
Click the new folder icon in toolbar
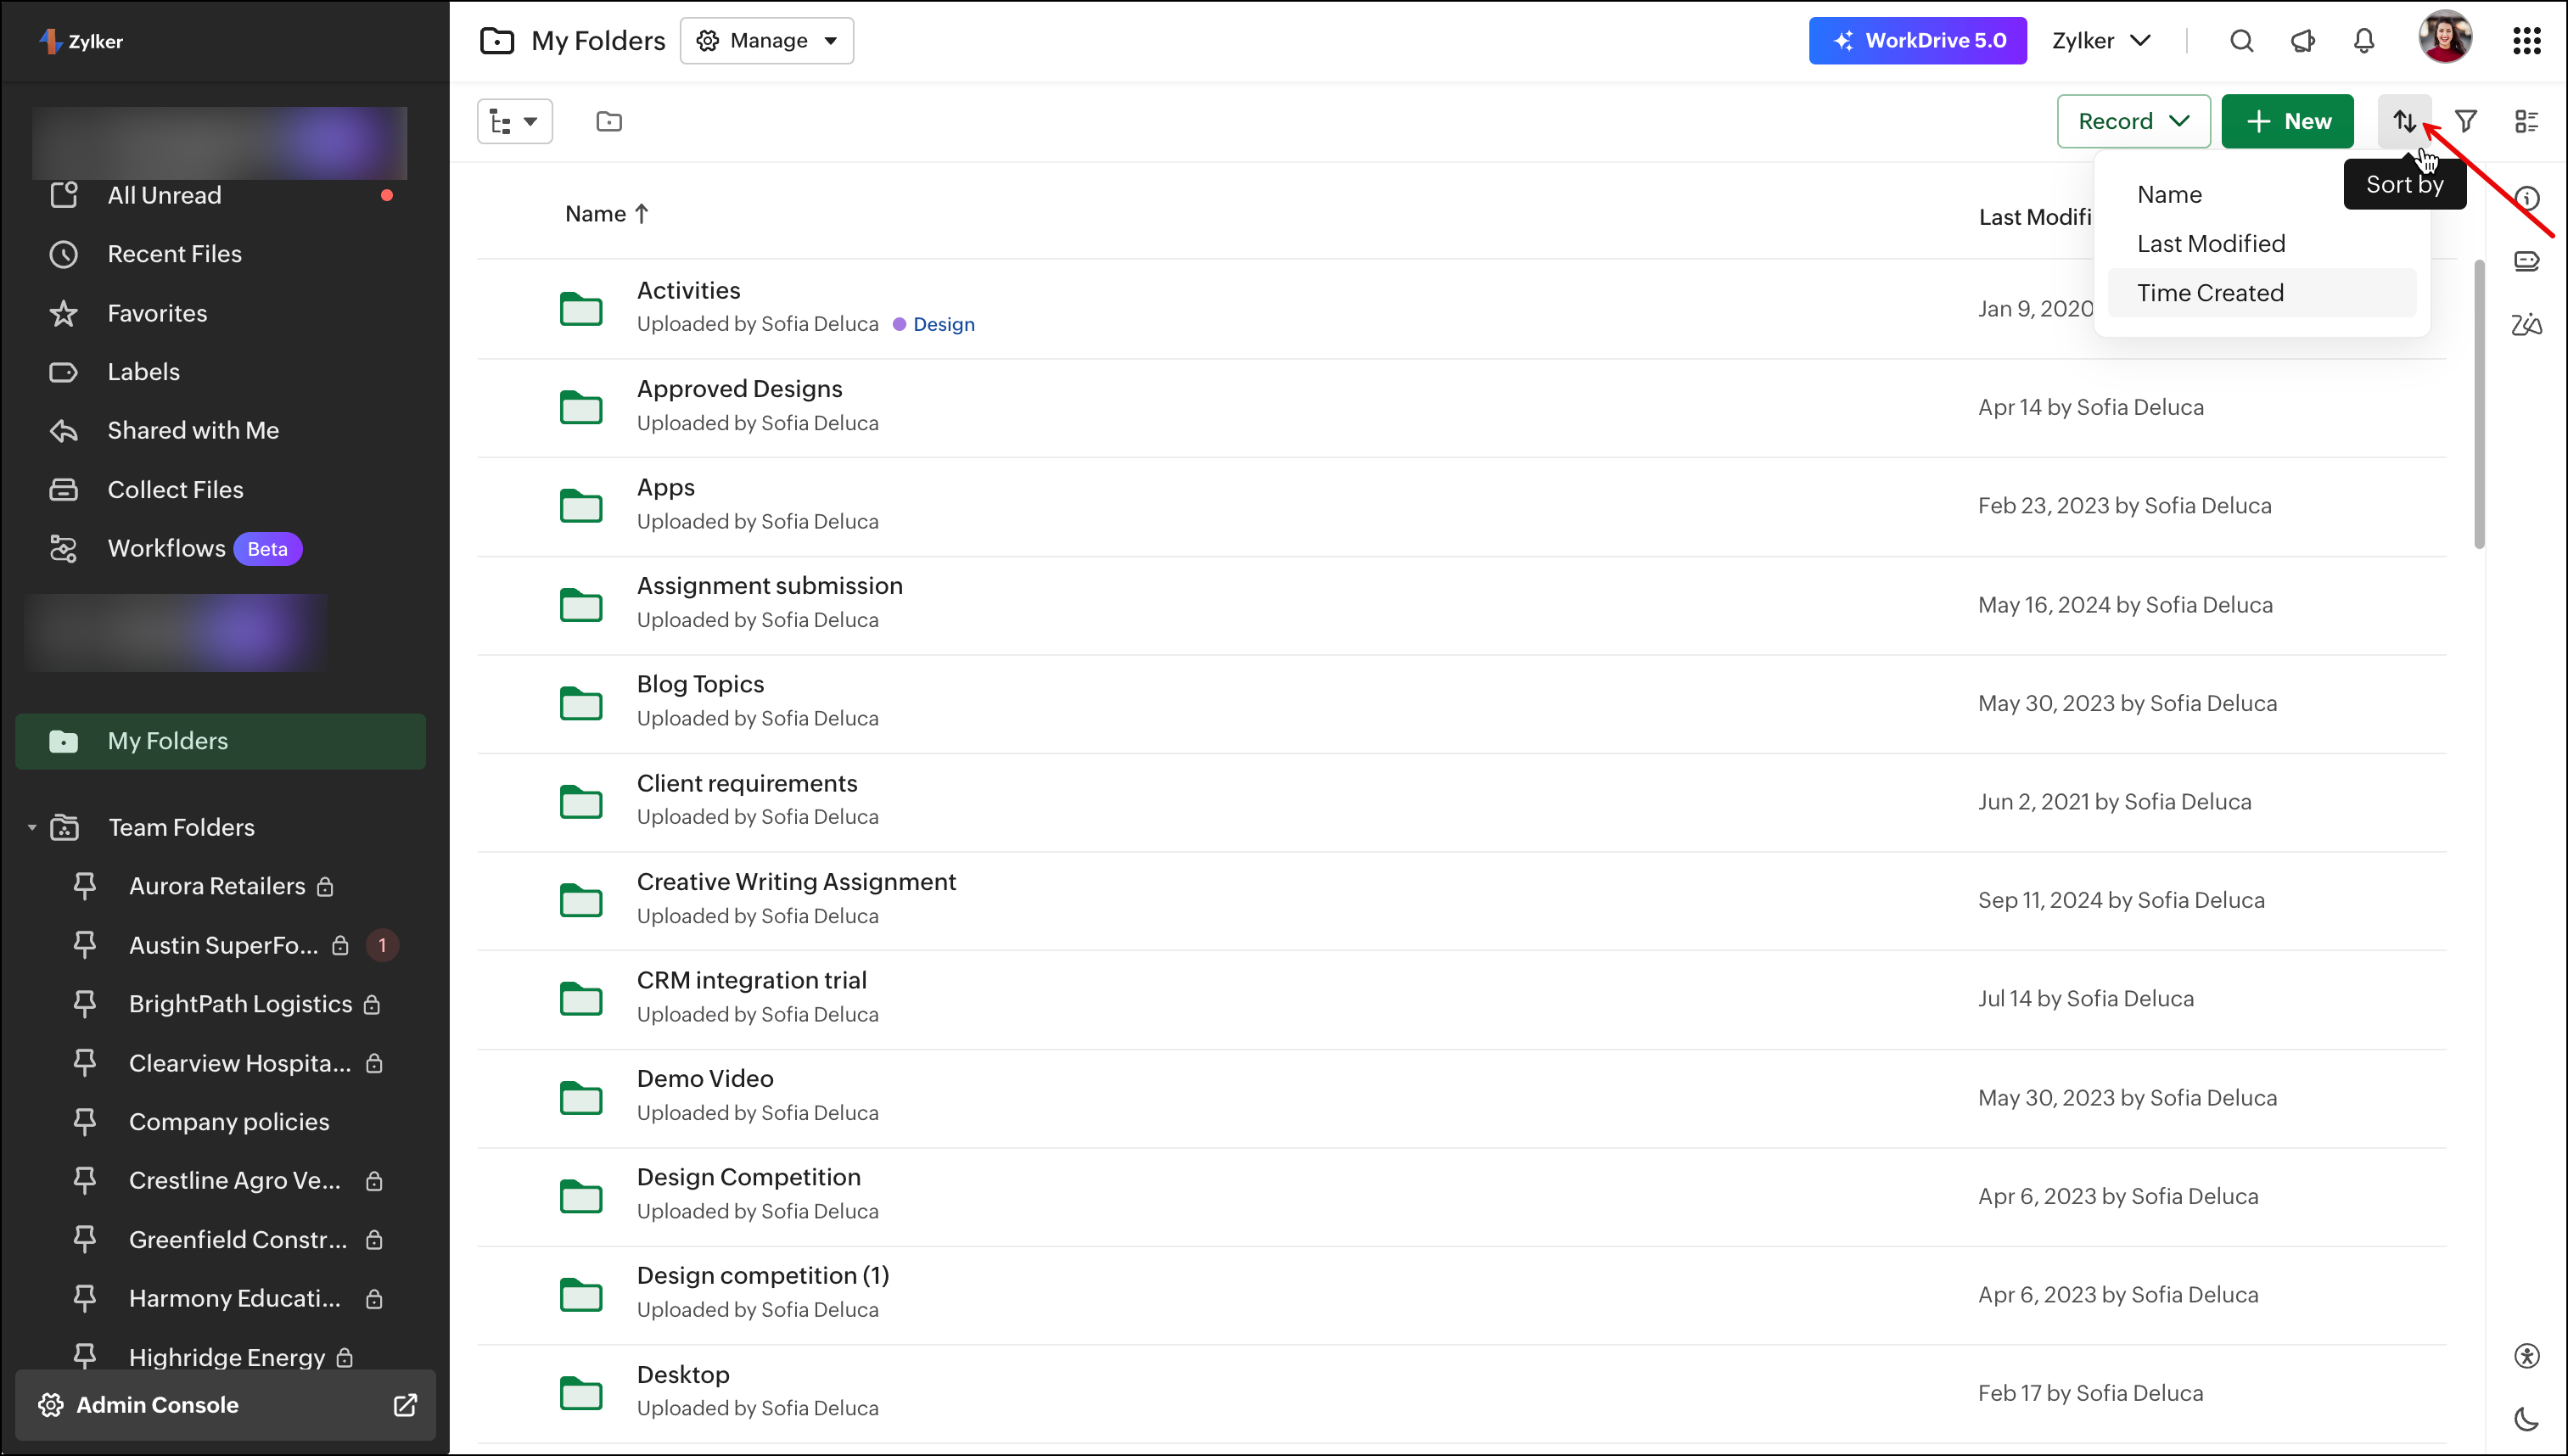pos(609,121)
